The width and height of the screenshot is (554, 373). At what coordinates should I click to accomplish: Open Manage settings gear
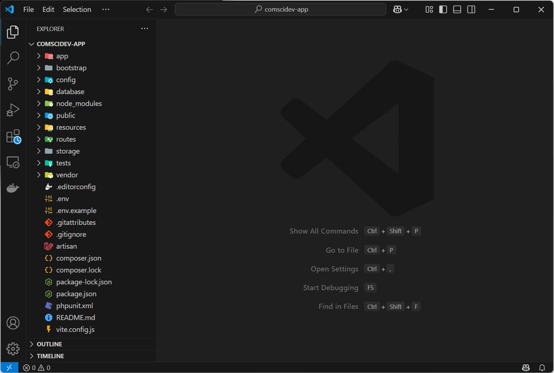tap(13, 348)
